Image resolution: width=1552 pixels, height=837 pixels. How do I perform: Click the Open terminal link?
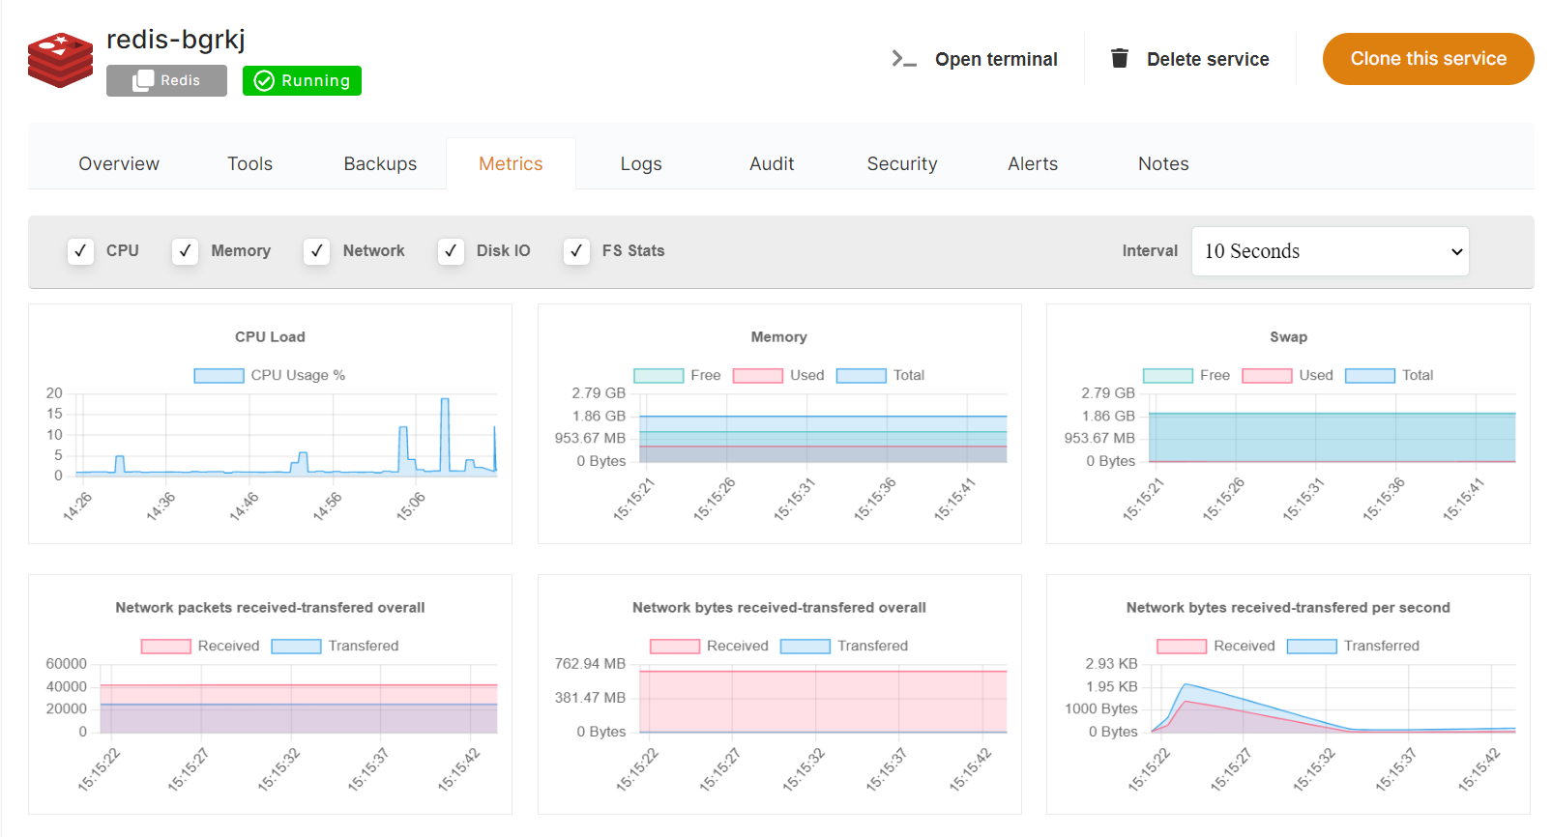pos(995,59)
